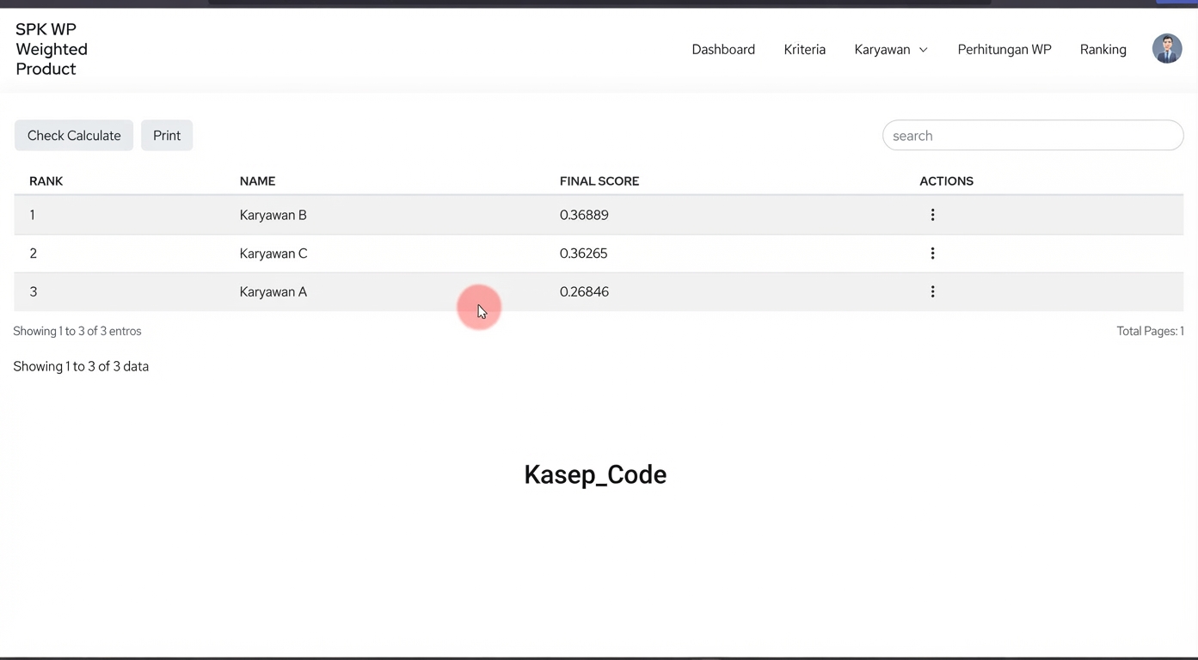
Task: Focus the search input field
Action: (1033, 136)
